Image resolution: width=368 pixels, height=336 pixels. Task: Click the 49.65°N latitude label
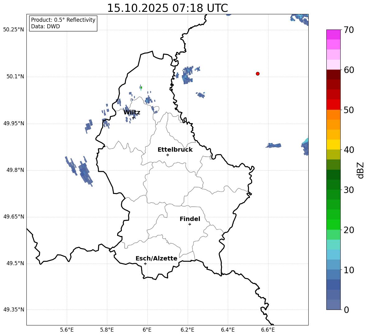tap(14, 217)
